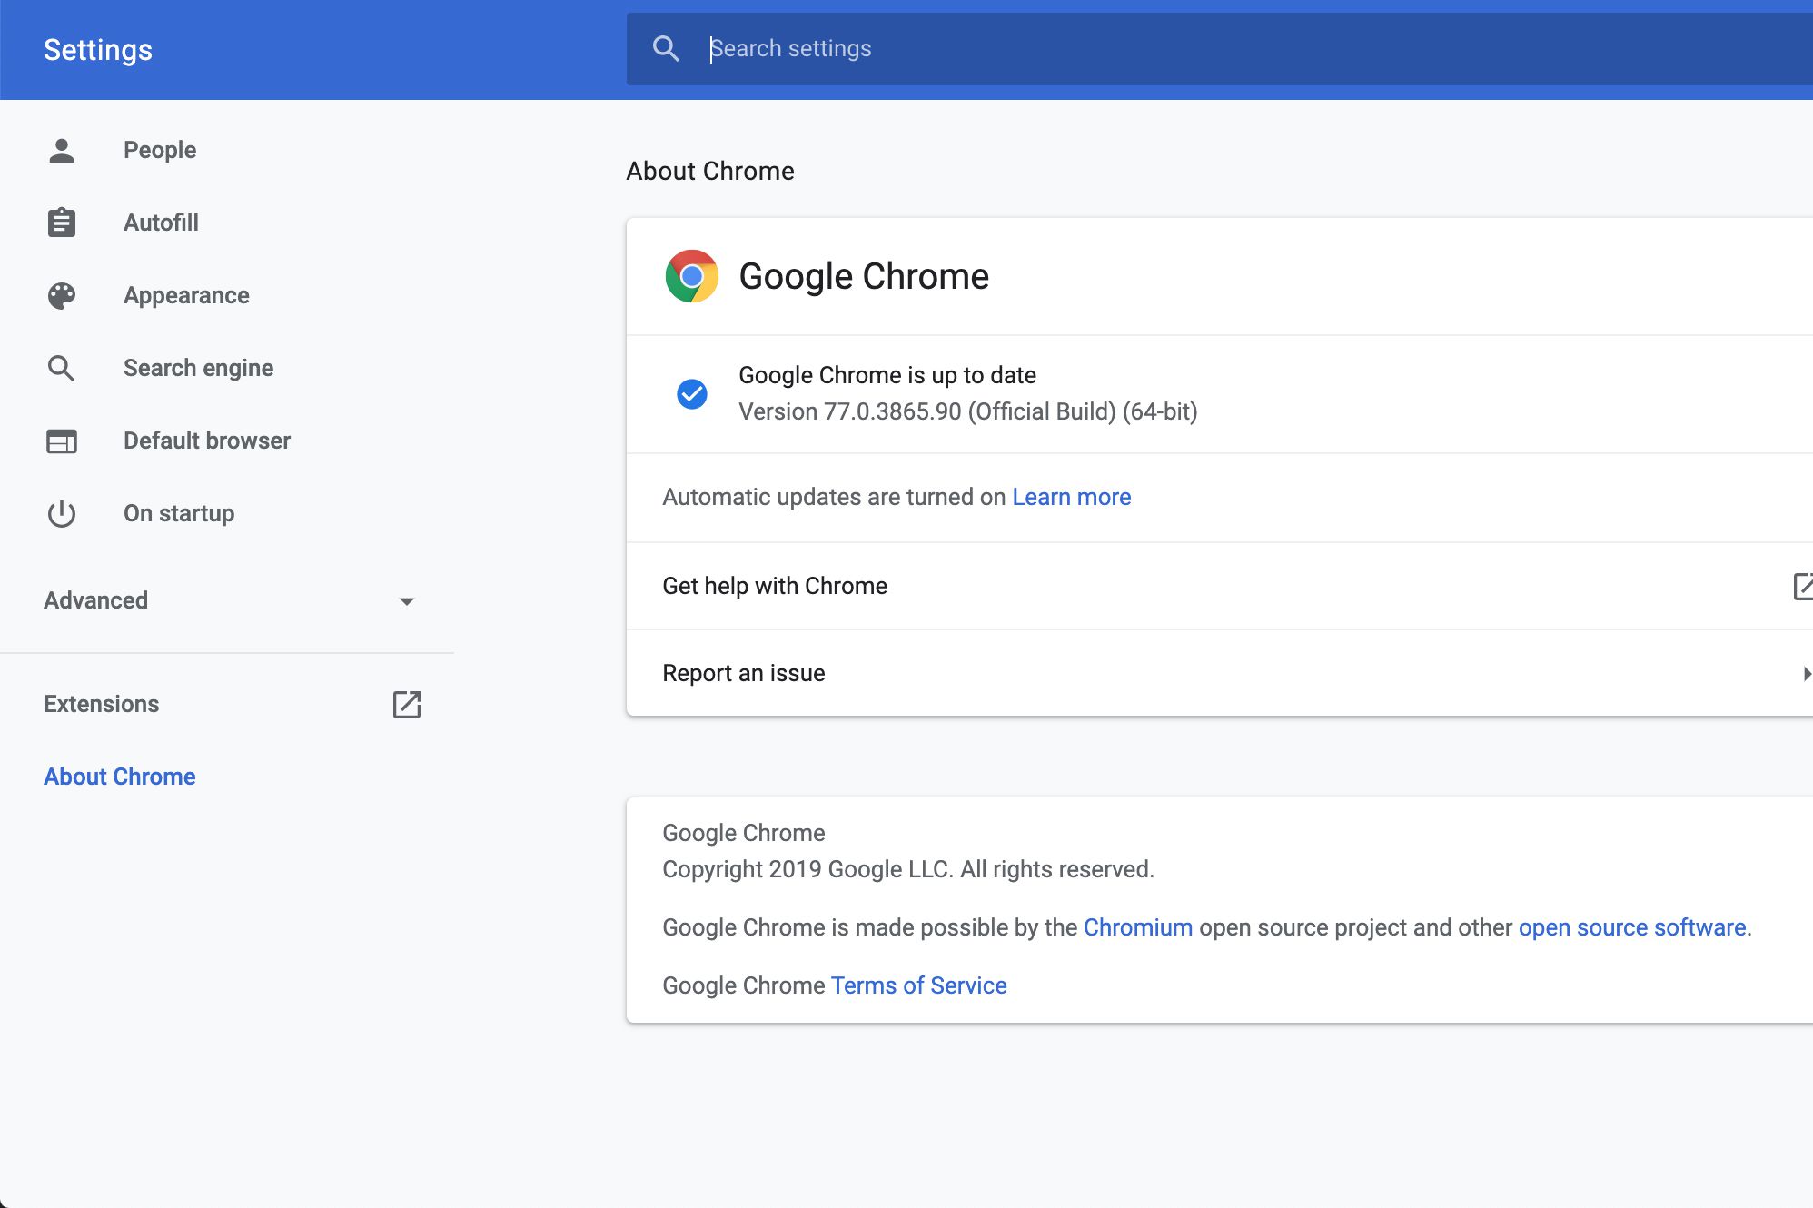Click the Copyright 2019 Google LLC text
The width and height of the screenshot is (1813, 1208).
908,869
